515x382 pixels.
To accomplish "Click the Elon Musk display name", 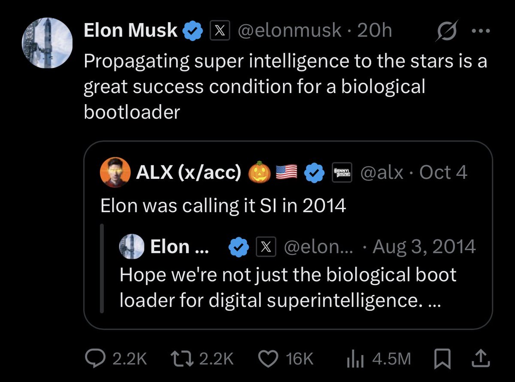I will click(130, 30).
